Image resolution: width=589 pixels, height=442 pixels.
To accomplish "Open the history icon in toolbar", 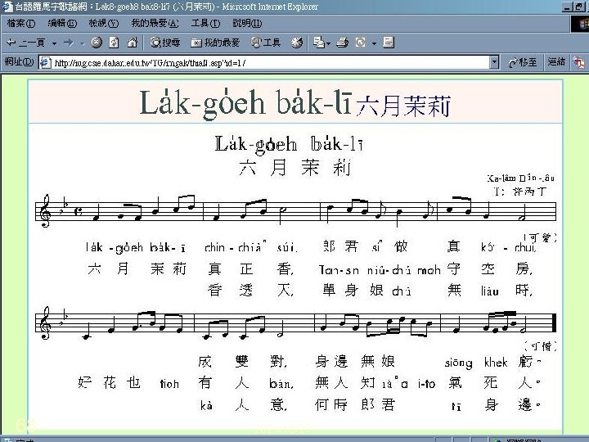I will 296,43.
